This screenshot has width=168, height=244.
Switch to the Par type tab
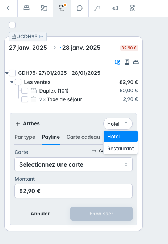coord(25,137)
